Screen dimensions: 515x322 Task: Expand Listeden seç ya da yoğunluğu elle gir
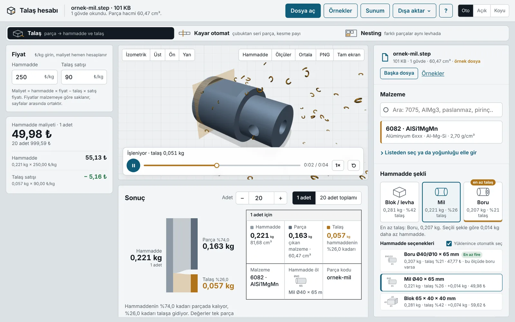pyautogui.click(x=428, y=153)
